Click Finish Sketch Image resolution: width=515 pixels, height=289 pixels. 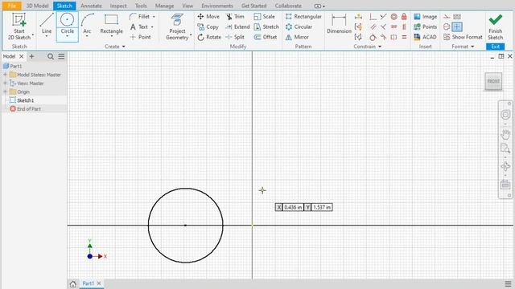click(496, 26)
